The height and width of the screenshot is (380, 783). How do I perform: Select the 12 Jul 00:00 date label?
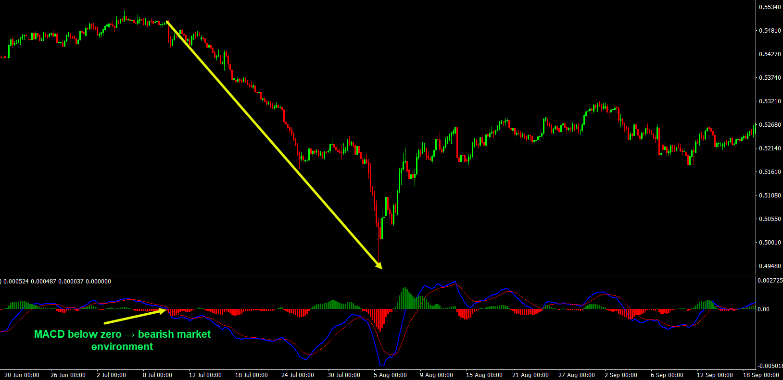pyautogui.click(x=205, y=375)
